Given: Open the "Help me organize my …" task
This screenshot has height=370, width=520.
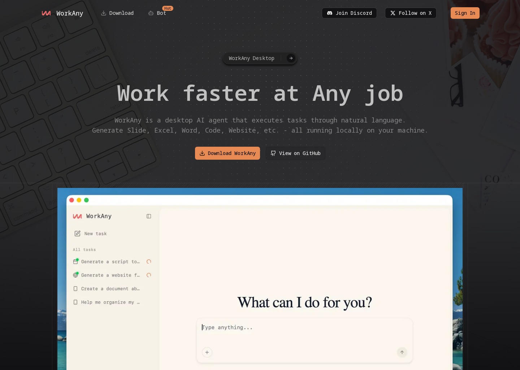Looking at the screenshot, I should click(x=112, y=302).
